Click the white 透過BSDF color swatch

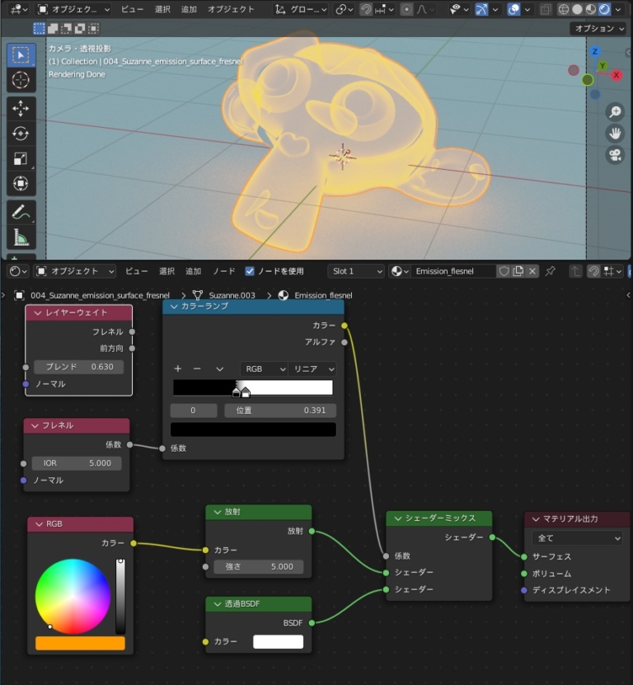point(279,642)
